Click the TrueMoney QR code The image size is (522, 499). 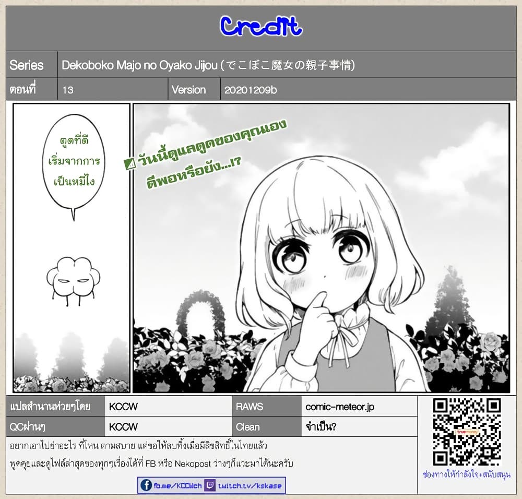click(x=467, y=432)
